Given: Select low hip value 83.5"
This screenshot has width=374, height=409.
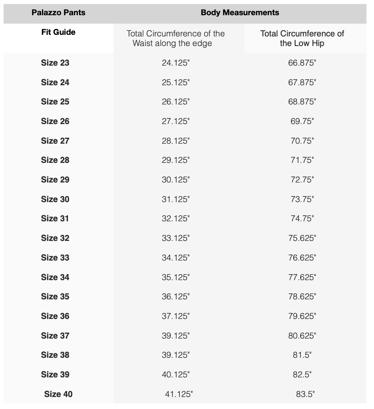Looking at the screenshot, I should tap(305, 394).
